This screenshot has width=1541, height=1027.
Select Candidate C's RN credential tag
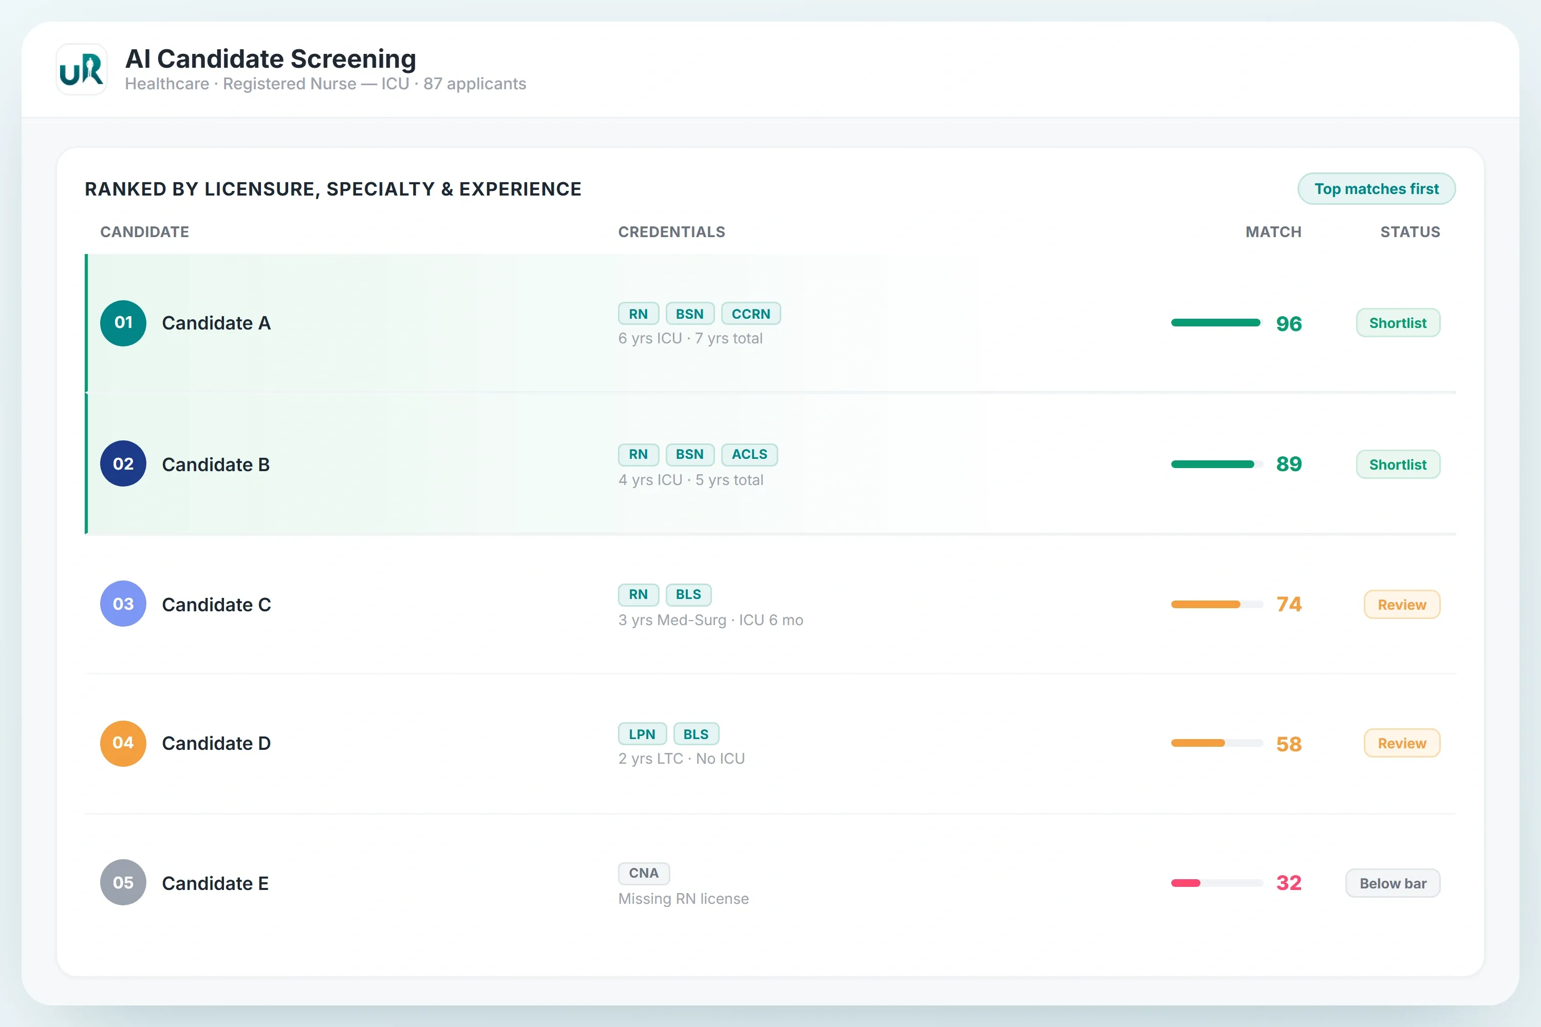638,595
